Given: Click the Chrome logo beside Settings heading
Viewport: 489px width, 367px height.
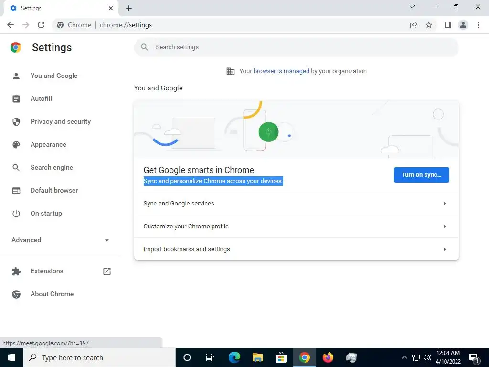Looking at the screenshot, I should (x=16, y=47).
